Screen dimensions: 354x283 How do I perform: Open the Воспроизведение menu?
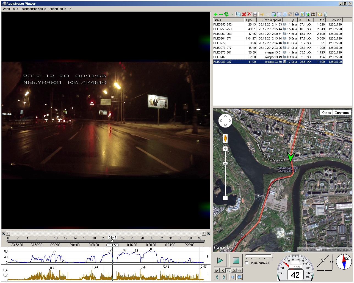pos(34,9)
